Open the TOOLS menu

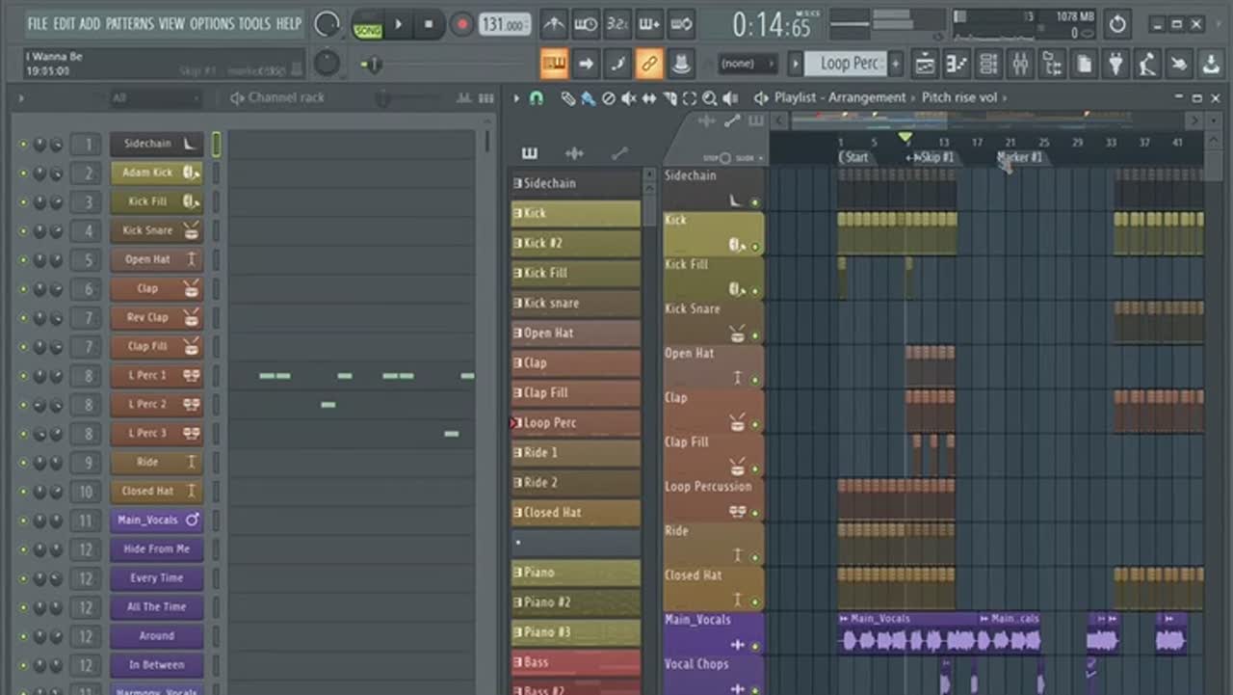coord(254,23)
